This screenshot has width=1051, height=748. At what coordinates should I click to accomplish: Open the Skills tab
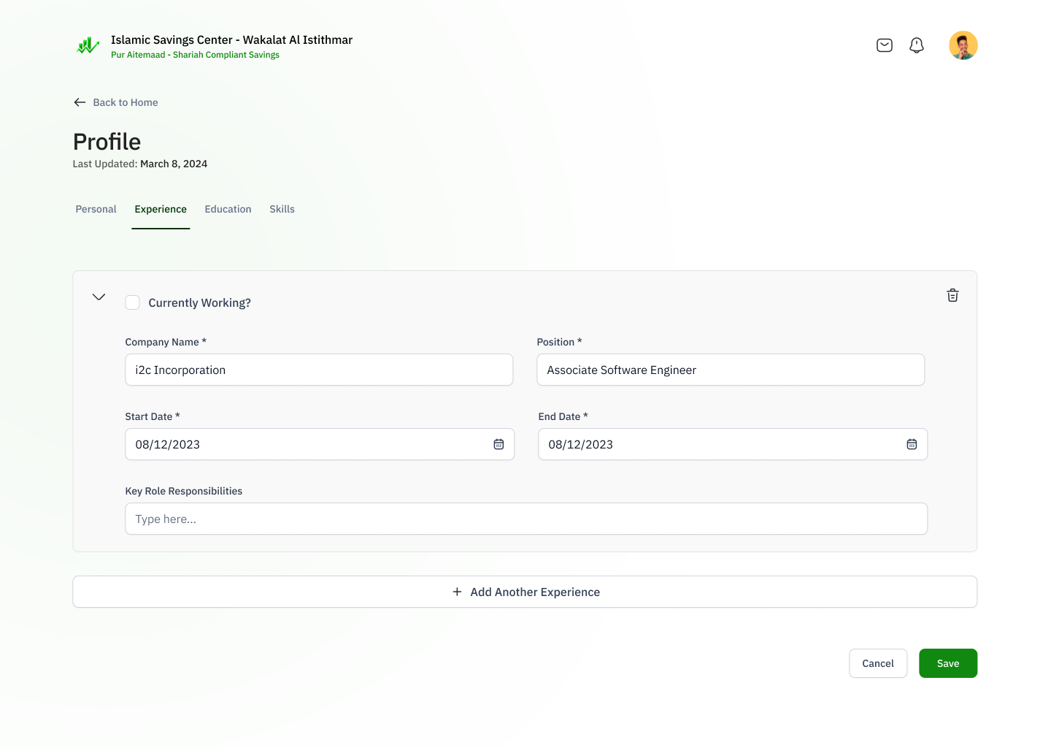(x=282, y=210)
